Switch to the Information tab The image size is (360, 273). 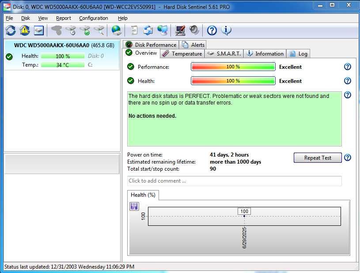(265, 54)
